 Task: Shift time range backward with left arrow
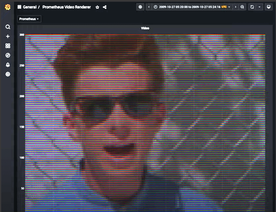point(149,7)
